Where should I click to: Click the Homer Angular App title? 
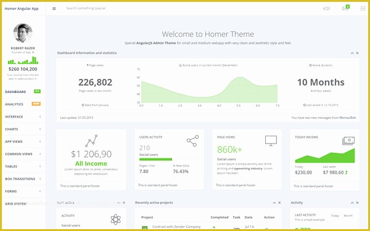(x=22, y=9)
